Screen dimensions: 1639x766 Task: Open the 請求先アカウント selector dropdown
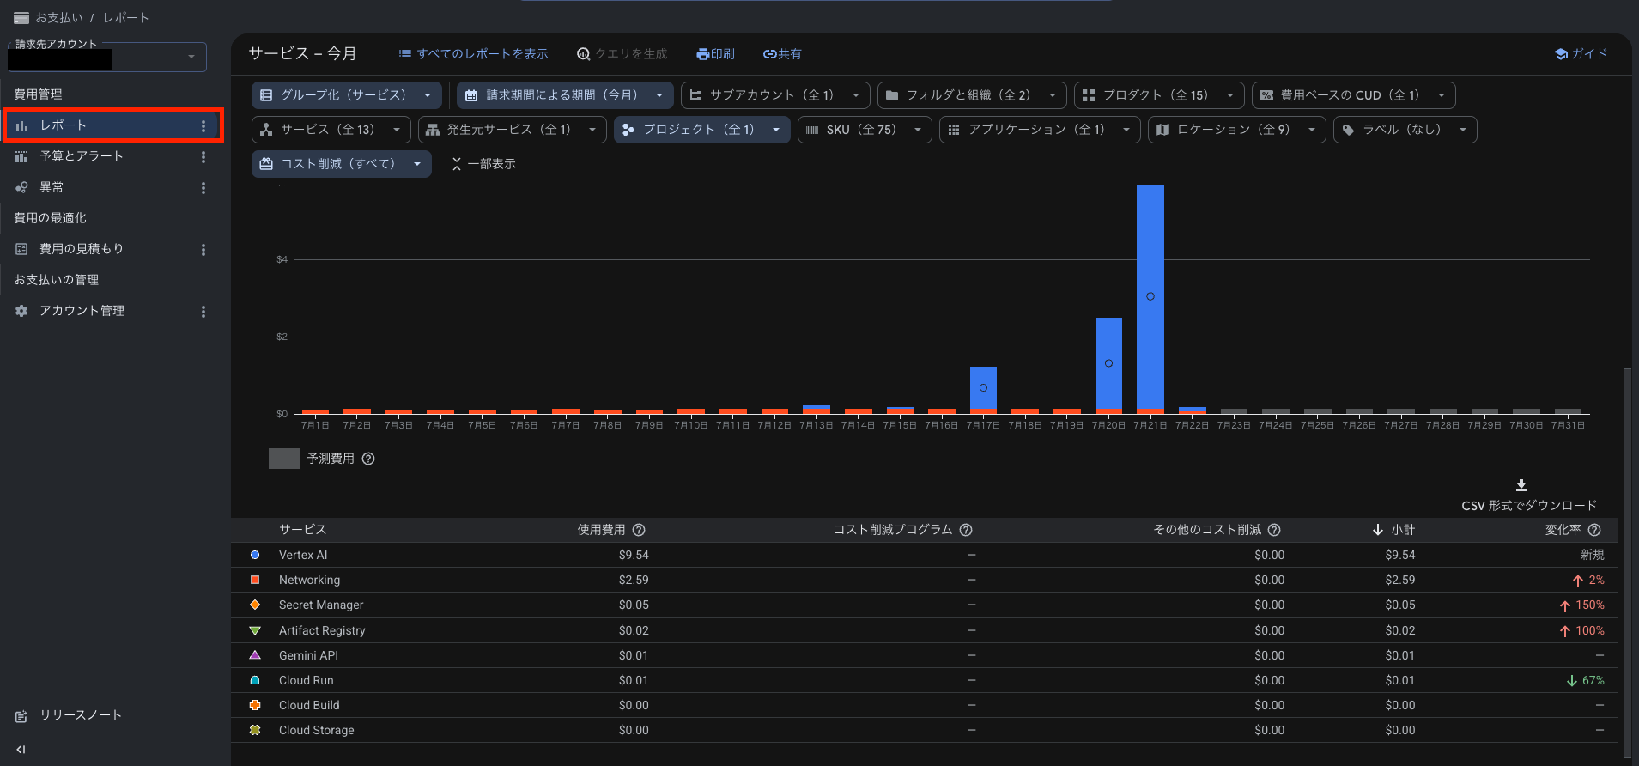[107, 58]
